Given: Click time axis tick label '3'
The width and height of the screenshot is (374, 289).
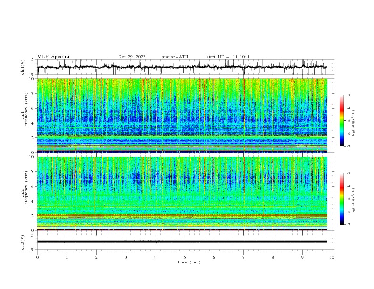Looking at the screenshot, I should pyautogui.click(x=126, y=257).
